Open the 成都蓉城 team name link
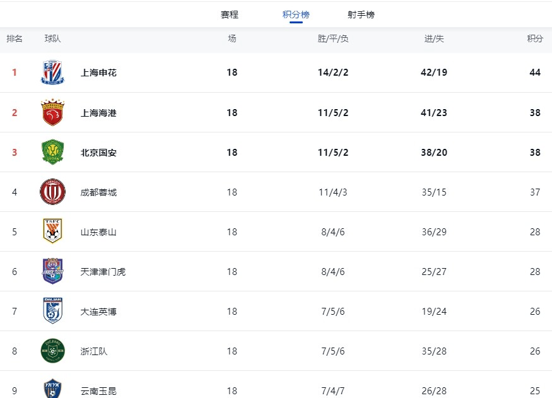The image size is (552, 398). coord(98,192)
